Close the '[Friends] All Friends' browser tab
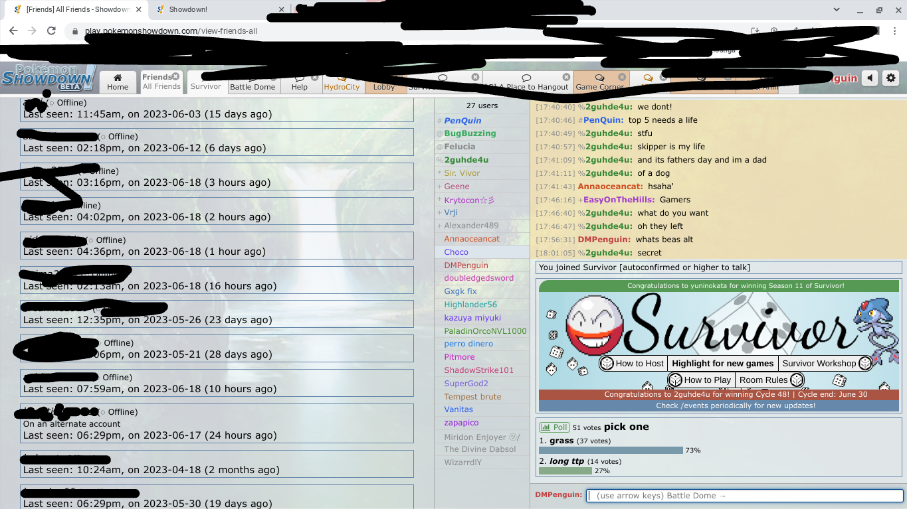This screenshot has width=907, height=509. pos(138,9)
